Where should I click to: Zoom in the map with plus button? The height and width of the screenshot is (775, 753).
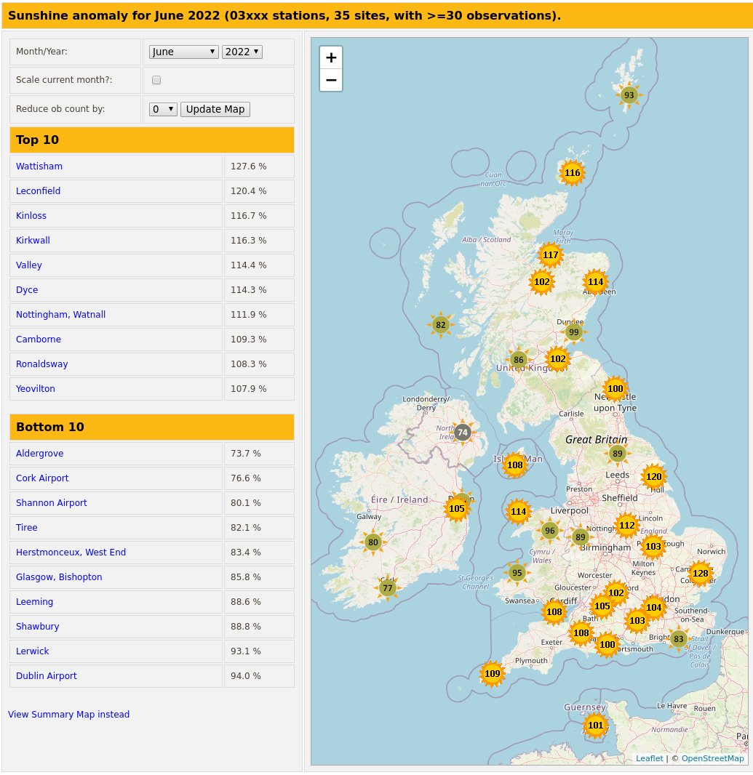[x=331, y=57]
